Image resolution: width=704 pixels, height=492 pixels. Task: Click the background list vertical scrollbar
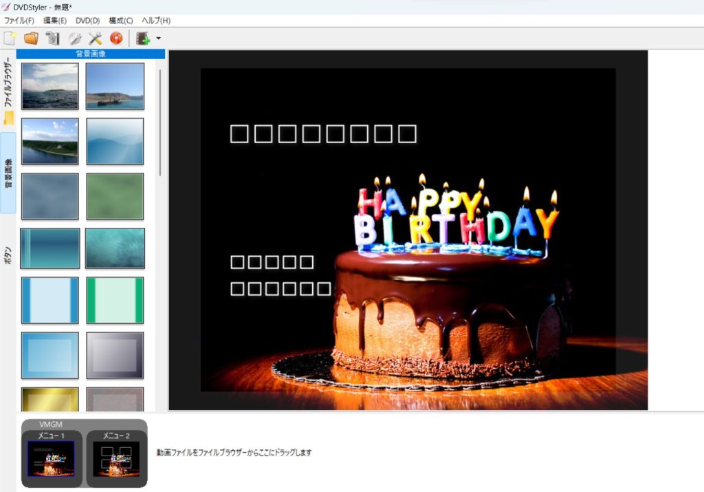coord(160,122)
